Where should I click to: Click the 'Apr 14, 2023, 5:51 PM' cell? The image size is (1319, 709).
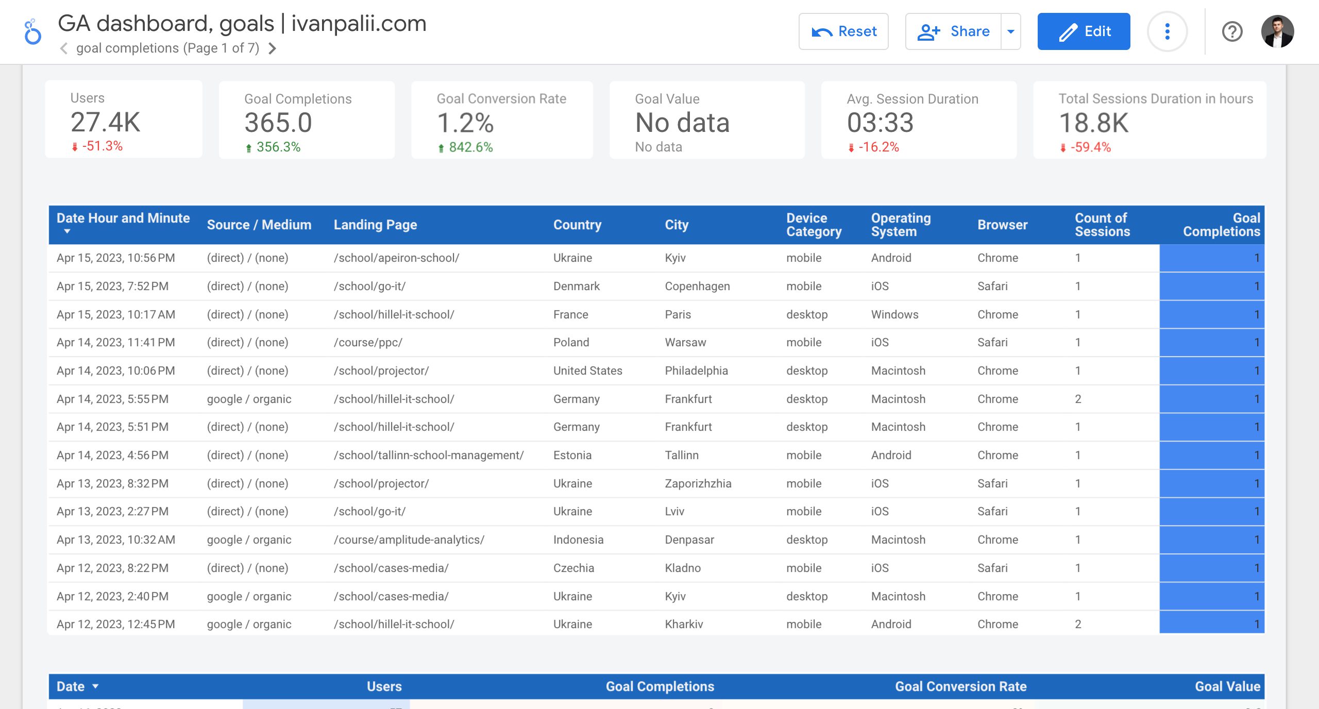112,427
